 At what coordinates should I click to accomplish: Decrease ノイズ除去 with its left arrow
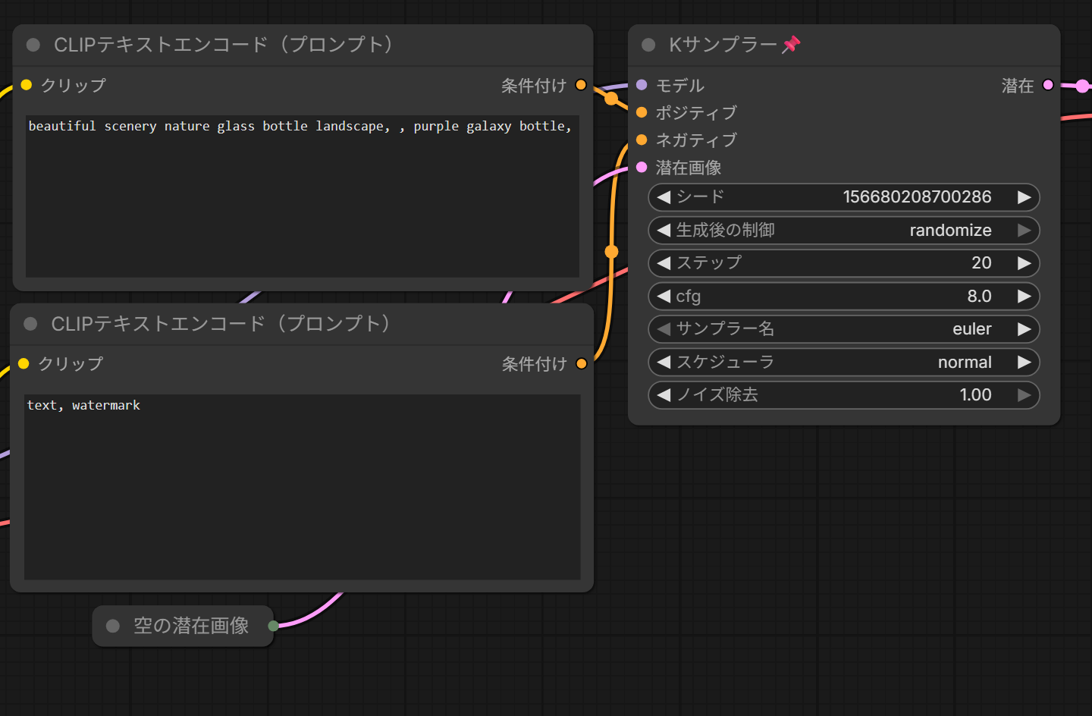point(664,394)
